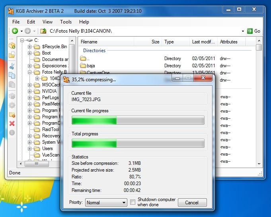Click the Total progress bar
This screenshot has width=271, height=217.
(x=138, y=143)
